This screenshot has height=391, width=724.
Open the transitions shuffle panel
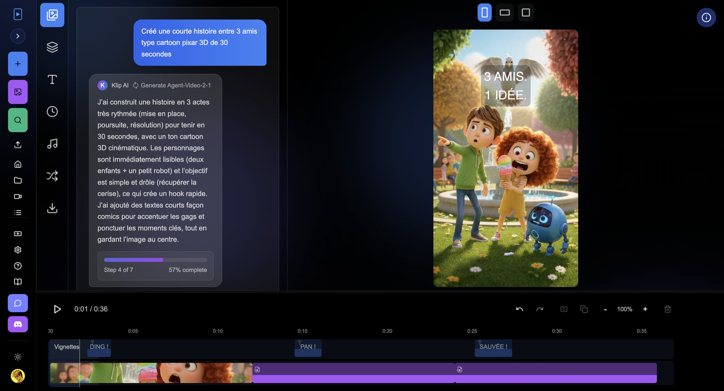click(x=52, y=176)
